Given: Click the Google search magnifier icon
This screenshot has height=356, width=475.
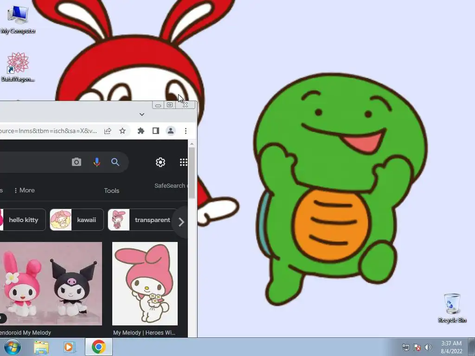Looking at the screenshot, I should [115, 162].
